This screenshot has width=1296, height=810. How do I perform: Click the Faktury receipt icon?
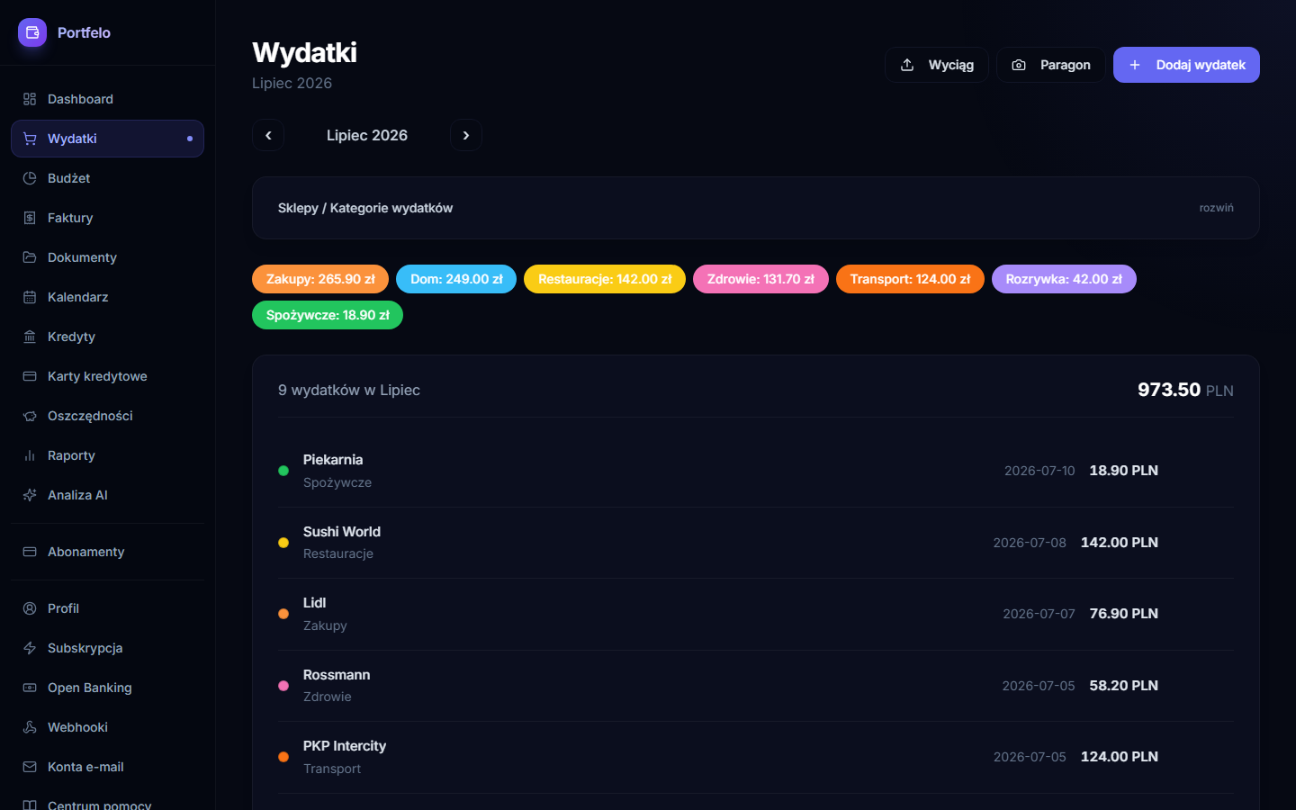point(30,218)
